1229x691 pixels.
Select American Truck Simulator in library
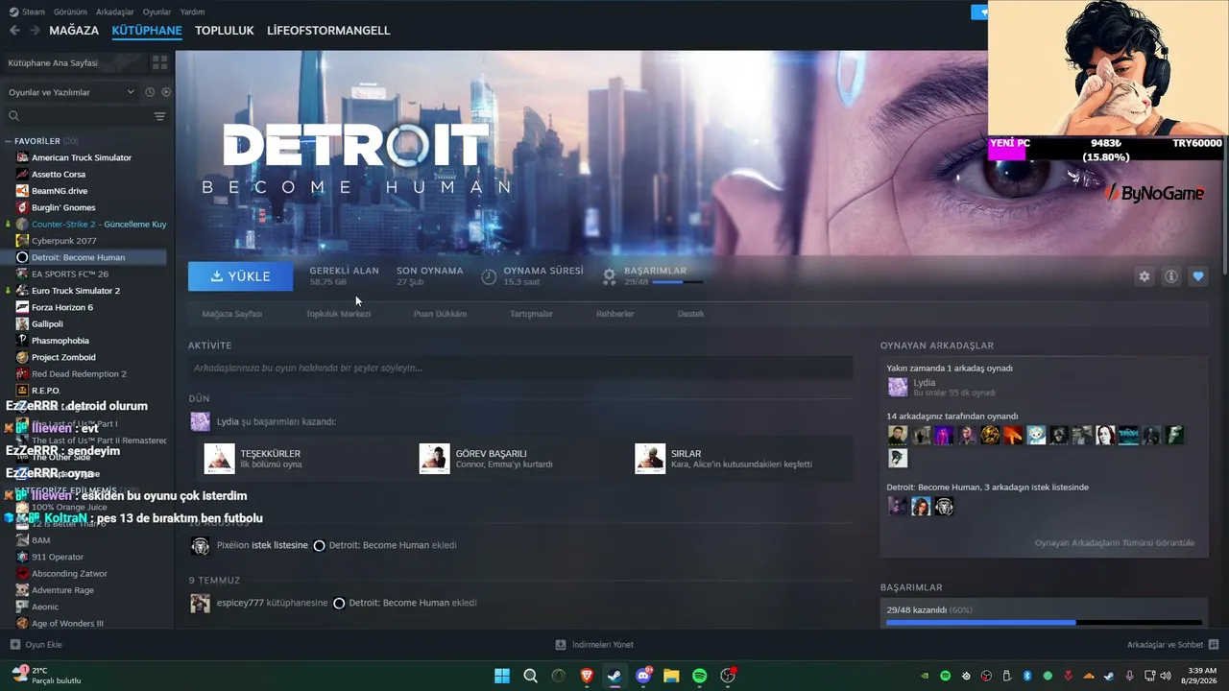click(x=82, y=157)
